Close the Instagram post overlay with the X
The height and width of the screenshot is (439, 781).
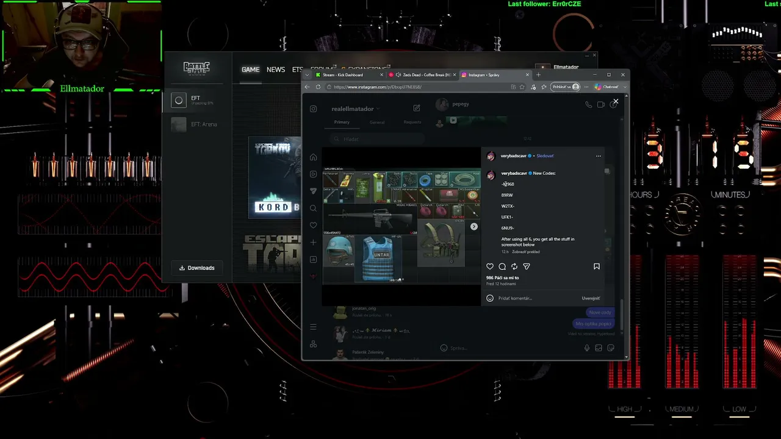pyautogui.click(x=616, y=102)
